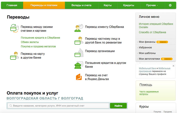Click the magnifier icon in the search field
The image size is (177, 113).
tap(11, 106)
